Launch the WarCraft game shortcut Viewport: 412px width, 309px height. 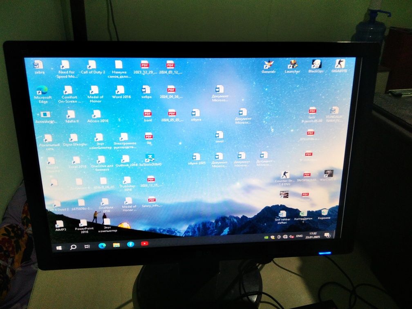[328, 175]
